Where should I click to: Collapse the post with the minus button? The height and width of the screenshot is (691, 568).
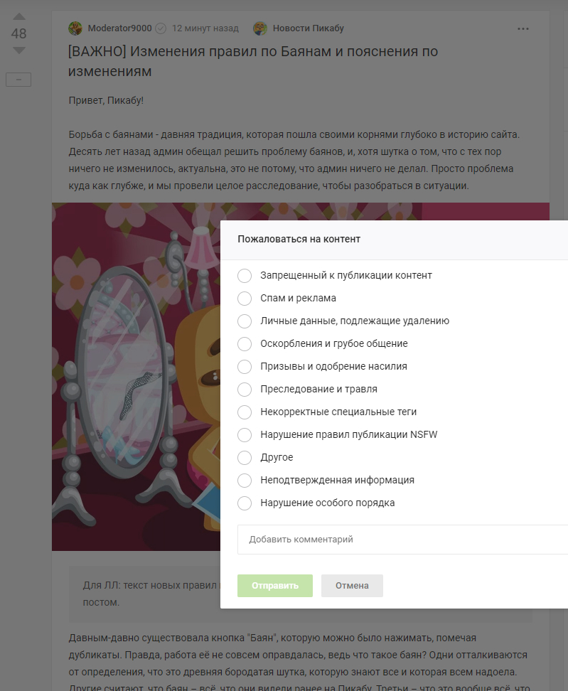click(x=18, y=80)
